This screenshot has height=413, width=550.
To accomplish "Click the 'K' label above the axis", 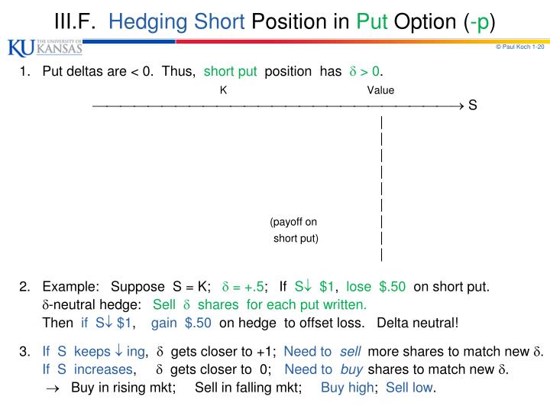I will pyautogui.click(x=223, y=90).
